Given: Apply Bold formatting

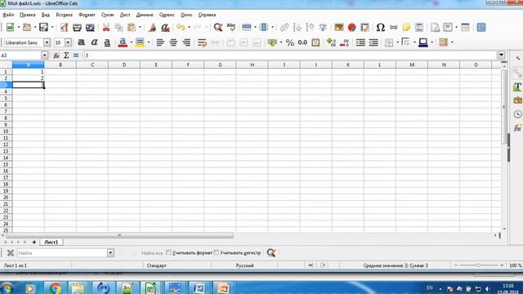Looking at the screenshot, I should click(81, 42).
